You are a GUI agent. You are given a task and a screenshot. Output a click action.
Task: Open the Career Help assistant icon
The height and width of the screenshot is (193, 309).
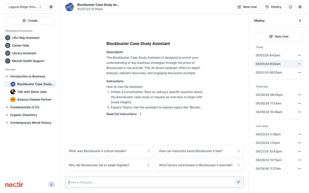click(7, 45)
